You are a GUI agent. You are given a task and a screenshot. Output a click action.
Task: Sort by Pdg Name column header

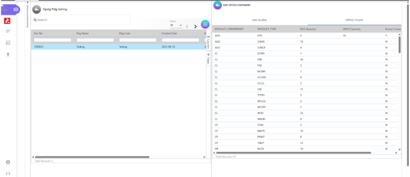click(x=82, y=34)
